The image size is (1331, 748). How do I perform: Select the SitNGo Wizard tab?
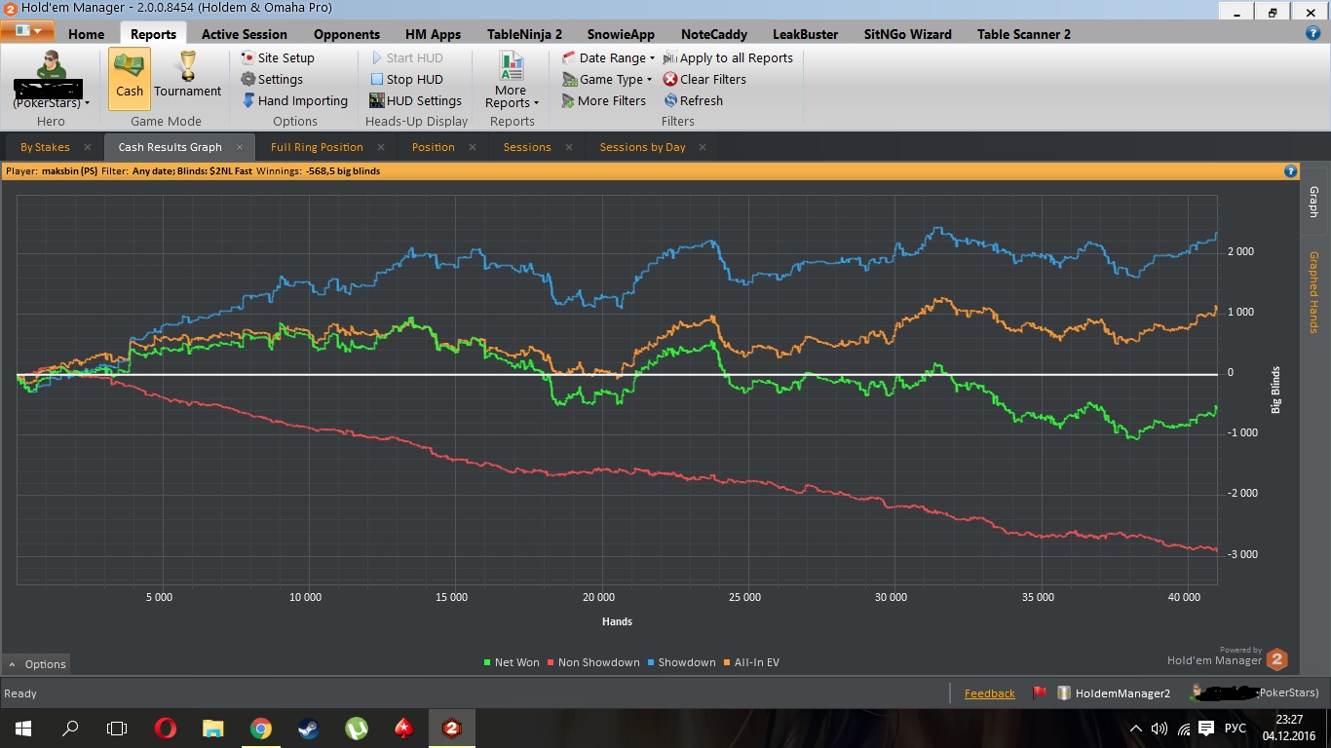tap(908, 34)
